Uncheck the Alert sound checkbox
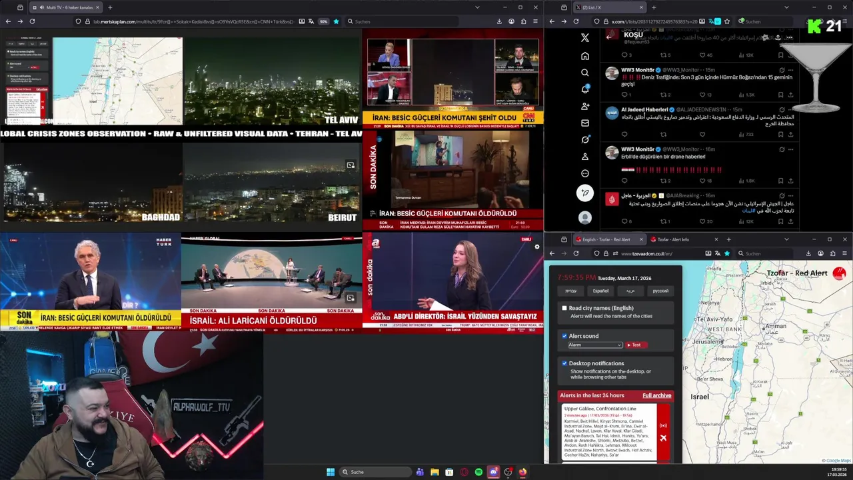 (564, 336)
